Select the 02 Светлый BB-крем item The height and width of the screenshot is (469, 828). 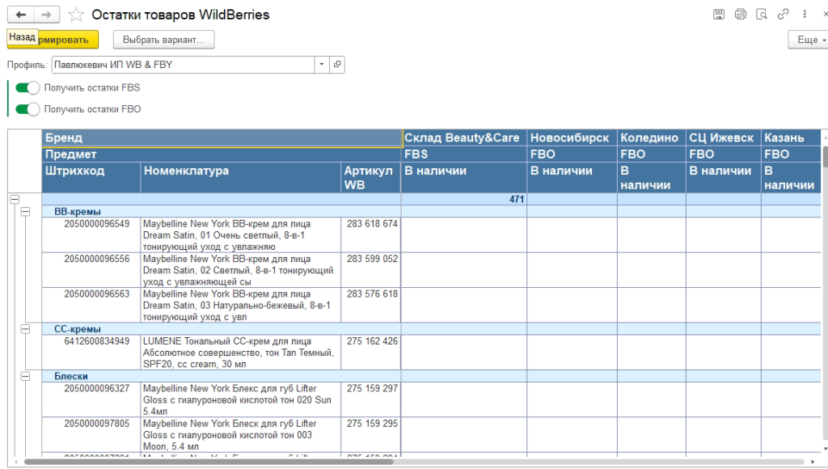point(241,270)
